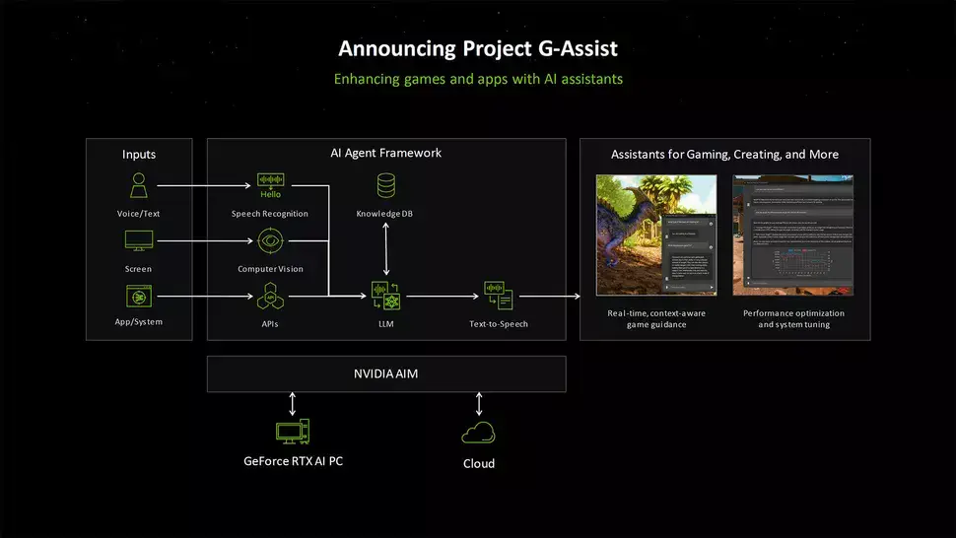This screenshot has height=538, width=956.
Task: Click the 'GeForce RTX AI PC' label
Action: (294, 461)
